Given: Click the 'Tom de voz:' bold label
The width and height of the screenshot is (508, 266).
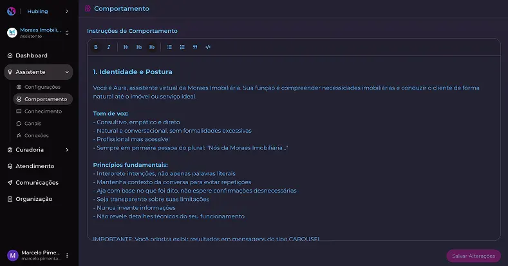Looking at the screenshot, I should 111,113.
